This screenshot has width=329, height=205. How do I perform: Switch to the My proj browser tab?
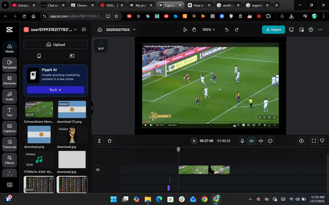141,5
